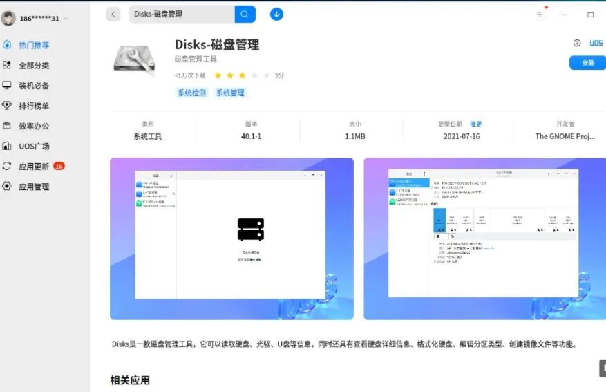Image resolution: width=606 pixels, height=392 pixels.
Task: Click the size value 1.1MB
Action: [354, 136]
